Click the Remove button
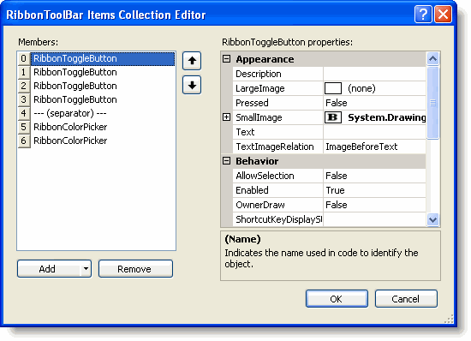 point(135,268)
